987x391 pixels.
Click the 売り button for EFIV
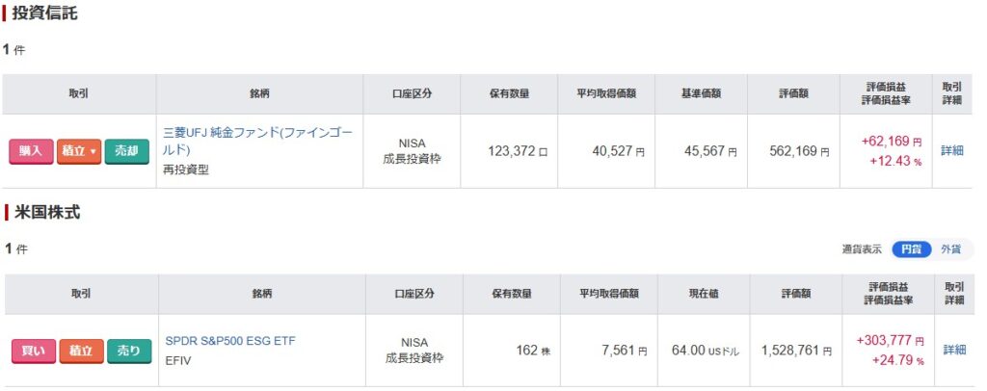(128, 352)
